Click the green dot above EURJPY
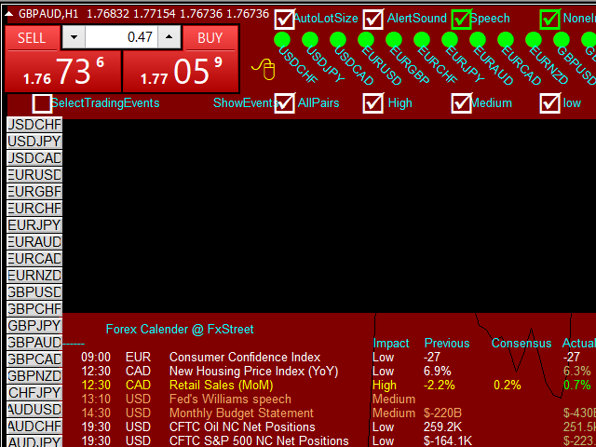Image resolution: width=596 pixels, height=447 pixels. (450, 39)
